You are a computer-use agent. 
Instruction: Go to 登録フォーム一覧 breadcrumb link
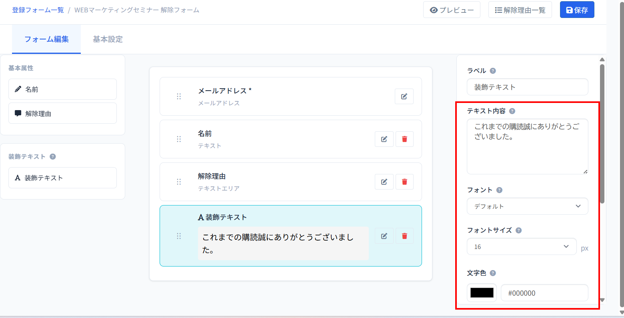click(x=38, y=10)
